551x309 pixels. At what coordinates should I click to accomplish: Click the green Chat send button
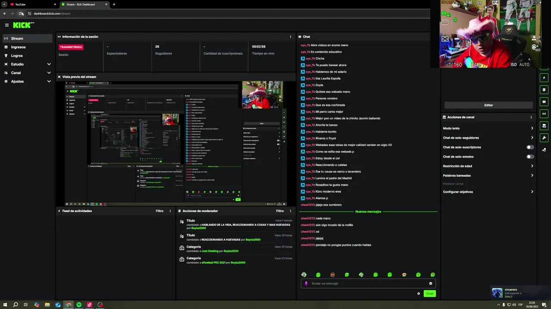(430, 294)
